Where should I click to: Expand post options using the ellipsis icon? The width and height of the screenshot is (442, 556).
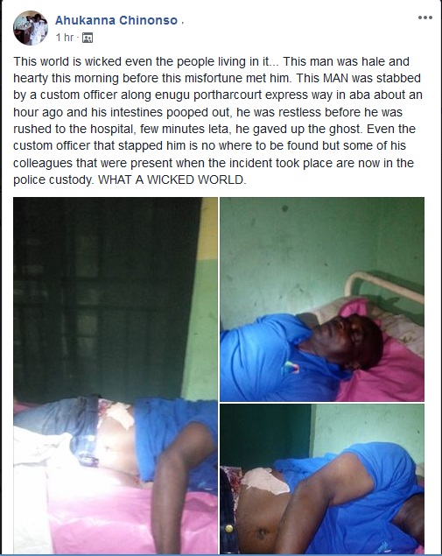[x=425, y=18]
